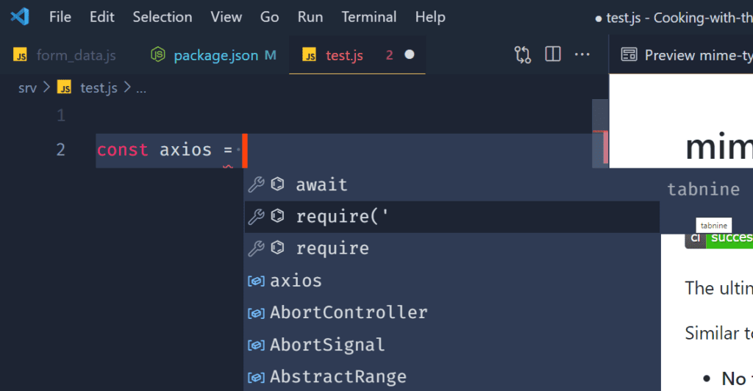This screenshot has width=753, height=391.
Task: Open the View menu
Action: pos(226,17)
